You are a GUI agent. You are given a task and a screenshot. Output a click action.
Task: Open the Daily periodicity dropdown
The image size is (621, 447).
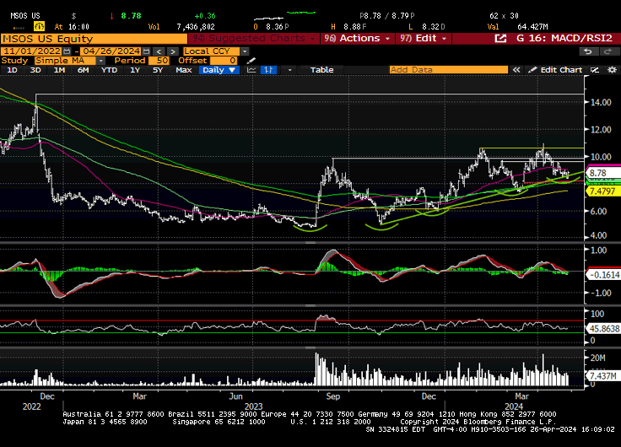(x=219, y=70)
